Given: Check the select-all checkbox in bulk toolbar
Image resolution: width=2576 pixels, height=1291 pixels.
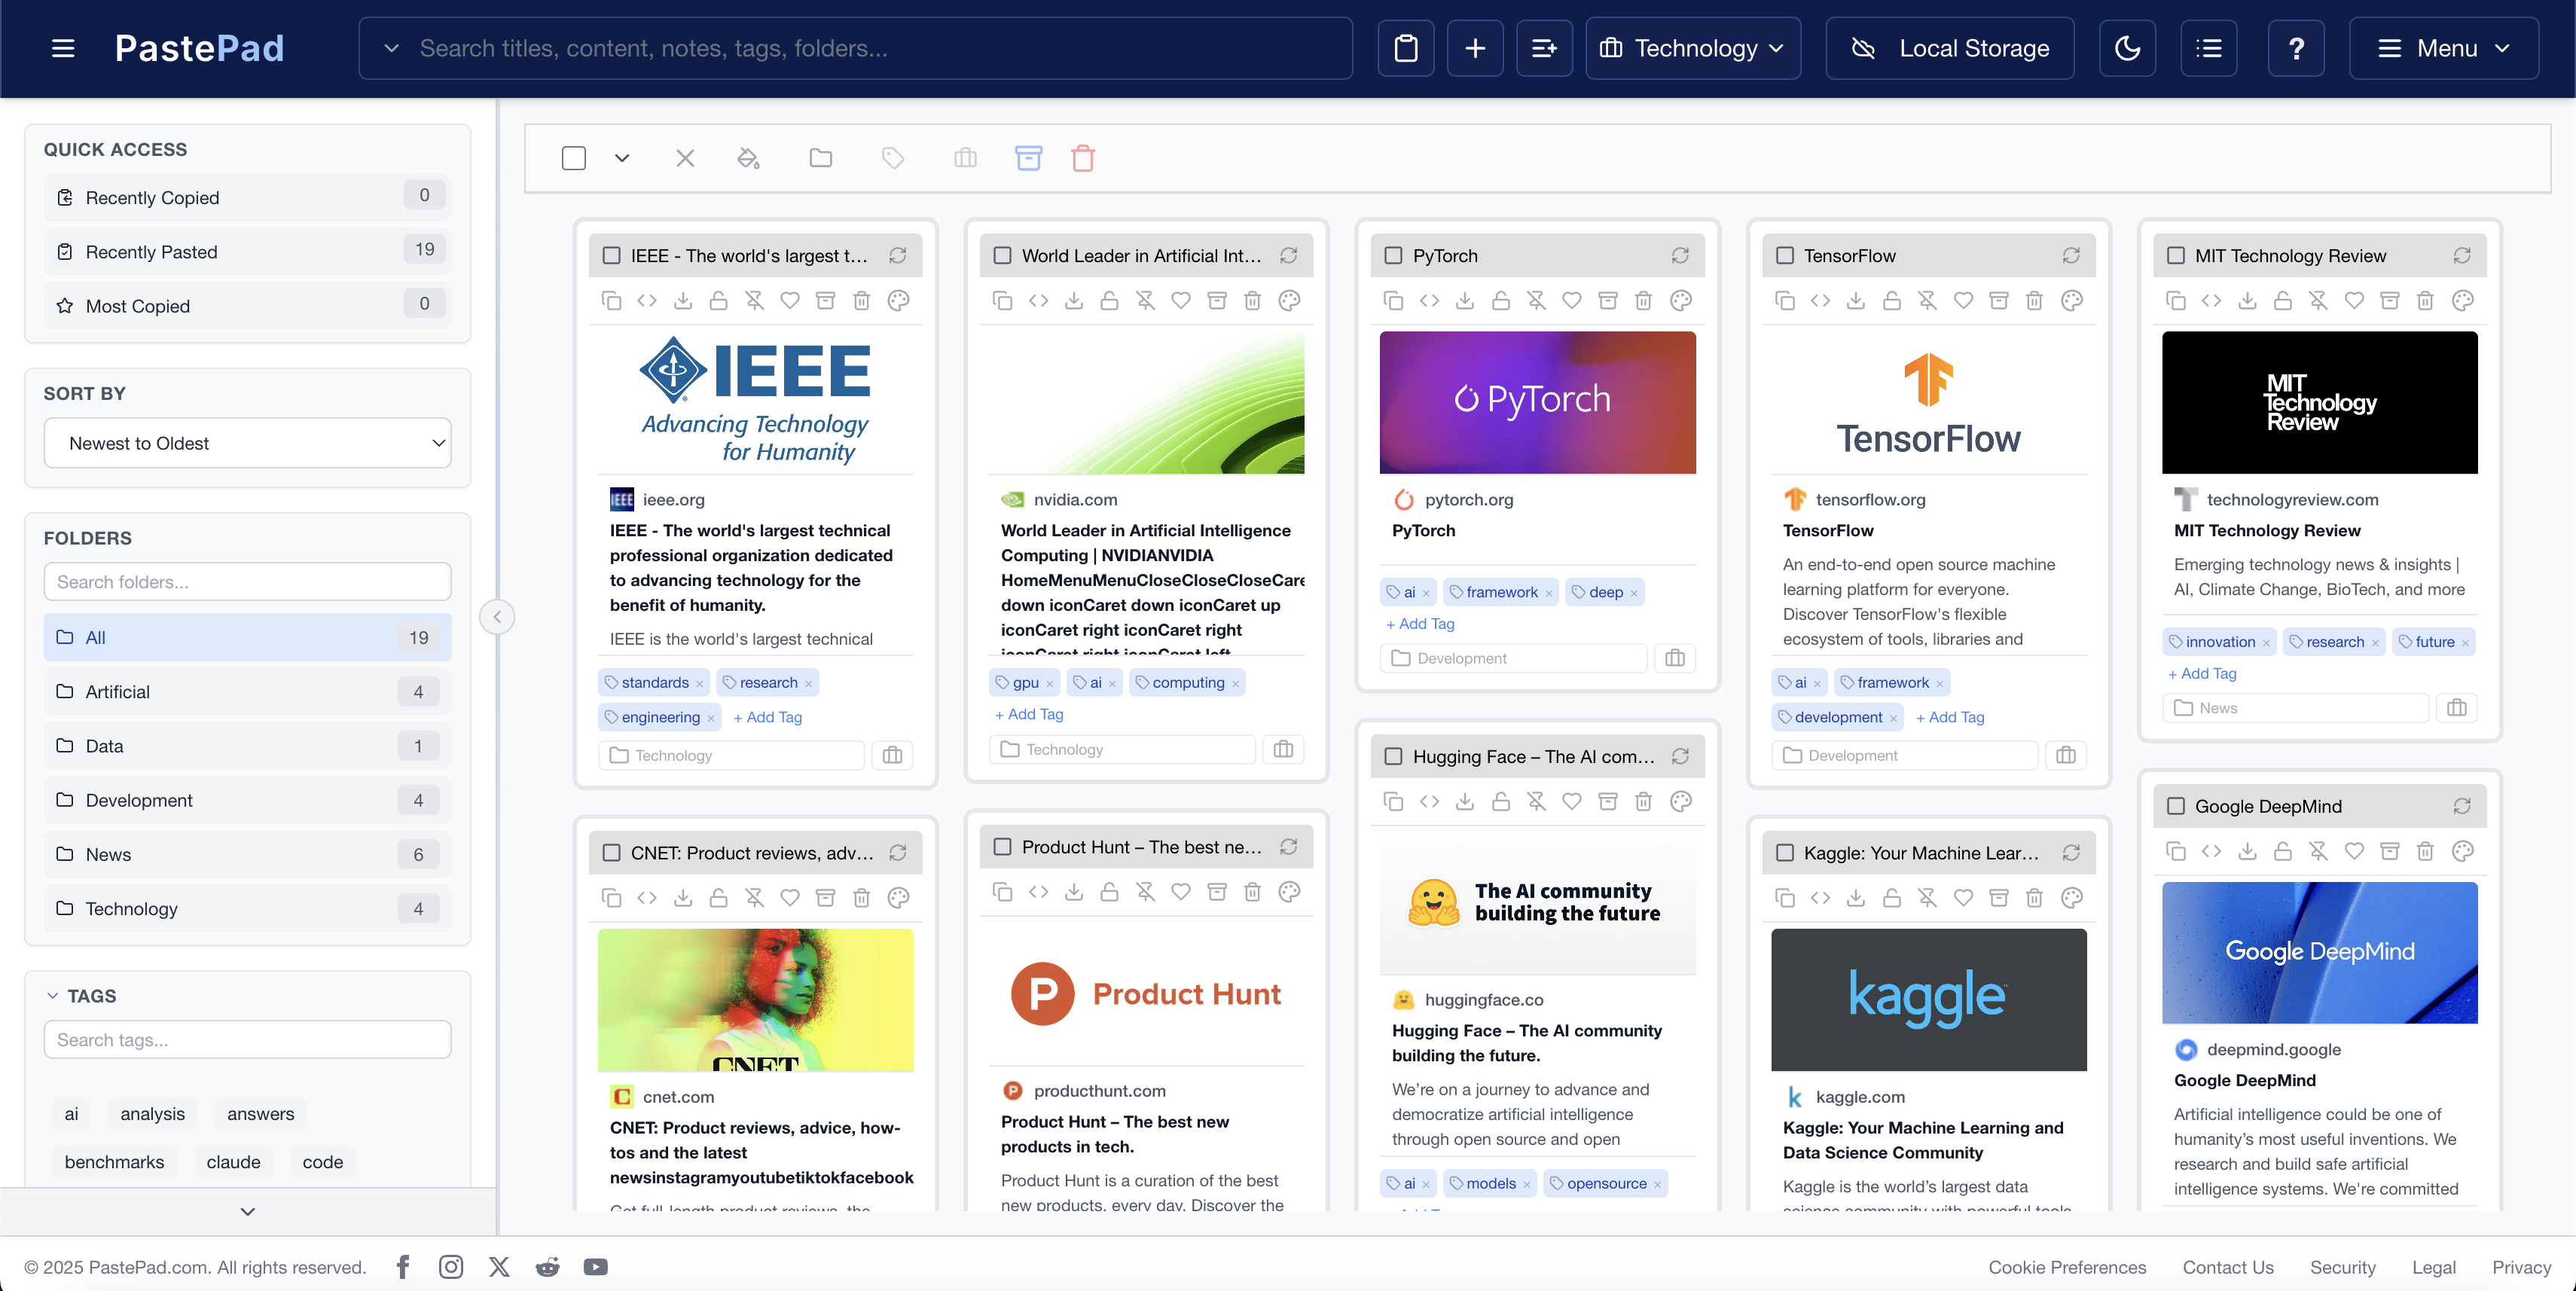Looking at the screenshot, I should click(x=573, y=158).
